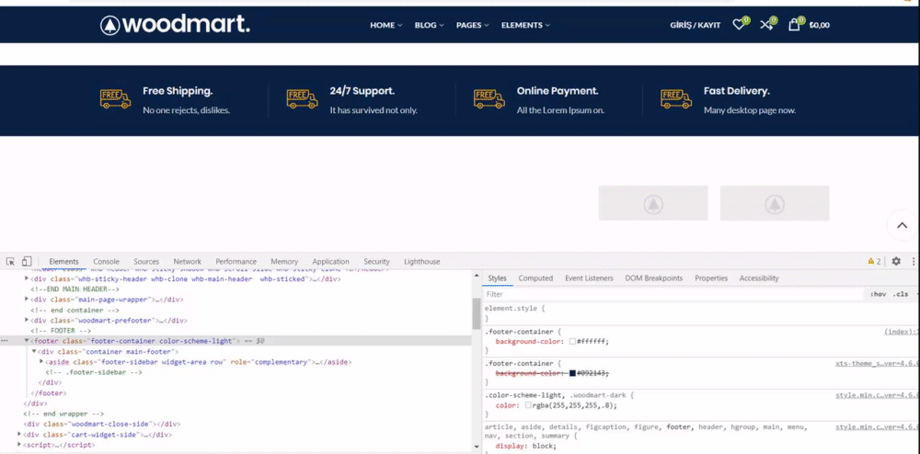The height and width of the screenshot is (454, 920).
Task: Click the Free Shipping truck icon
Action: click(x=115, y=99)
